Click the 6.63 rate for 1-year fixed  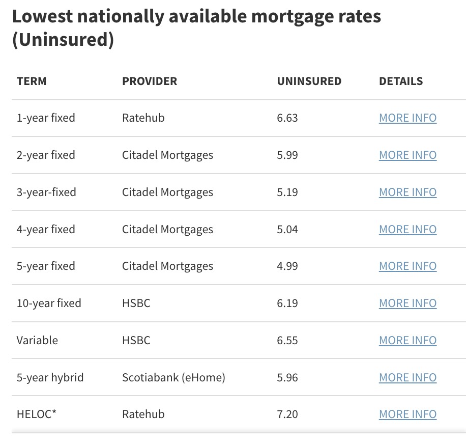pos(287,118)
